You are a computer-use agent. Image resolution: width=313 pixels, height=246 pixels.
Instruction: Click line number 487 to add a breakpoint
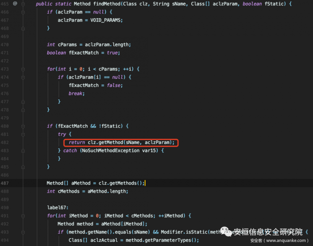coord(5,183)
